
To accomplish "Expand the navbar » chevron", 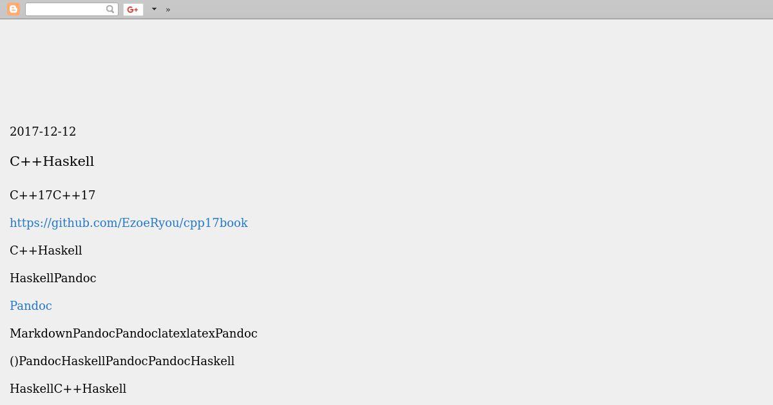I will point(168,10).
